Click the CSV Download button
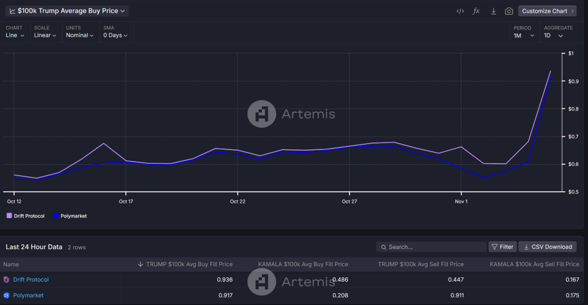Screen dimensions: 588x305 click(x=548, y=247)
